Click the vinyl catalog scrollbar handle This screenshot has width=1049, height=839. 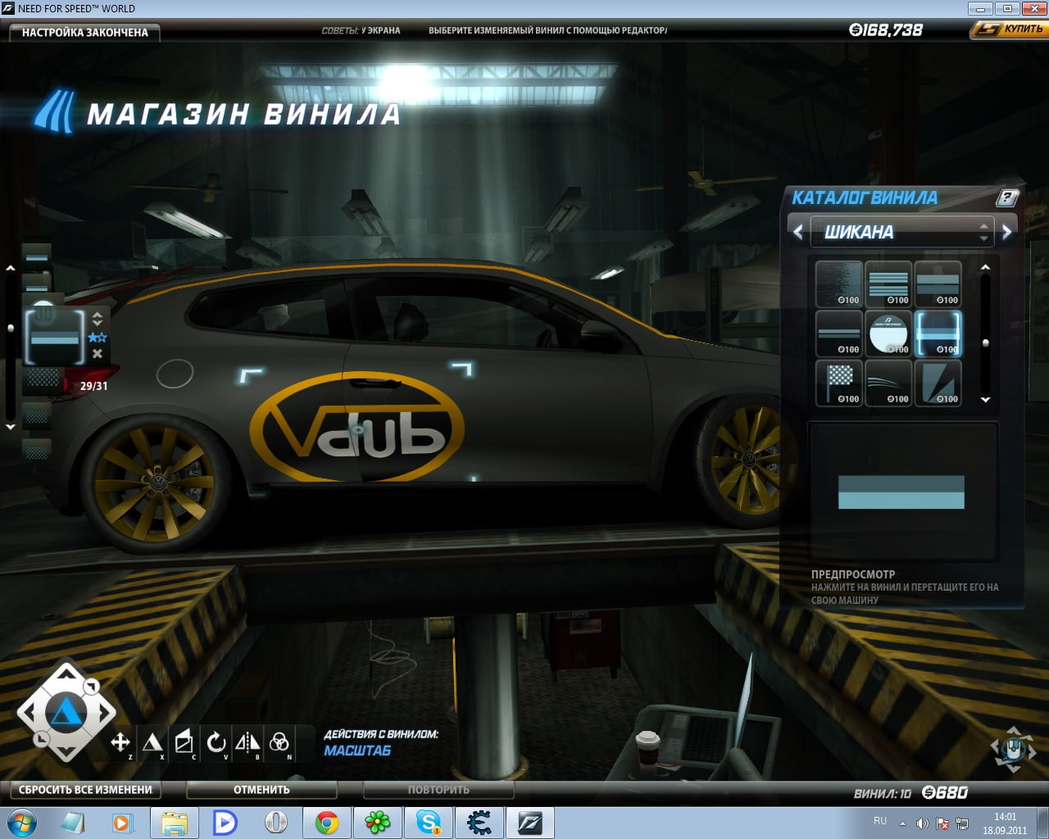[985, 343]
